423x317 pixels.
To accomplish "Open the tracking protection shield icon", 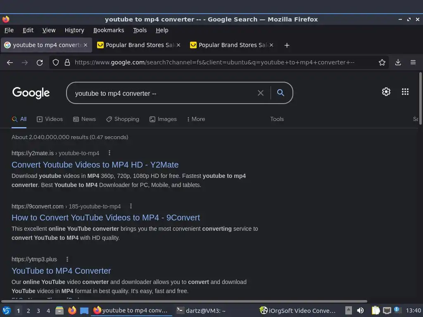I will click(x=56, y=63).
